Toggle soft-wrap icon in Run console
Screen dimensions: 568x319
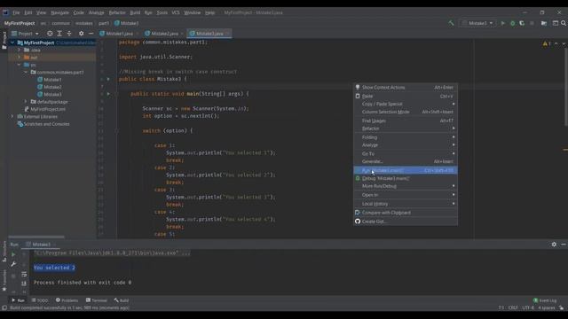tap(24, 275)
